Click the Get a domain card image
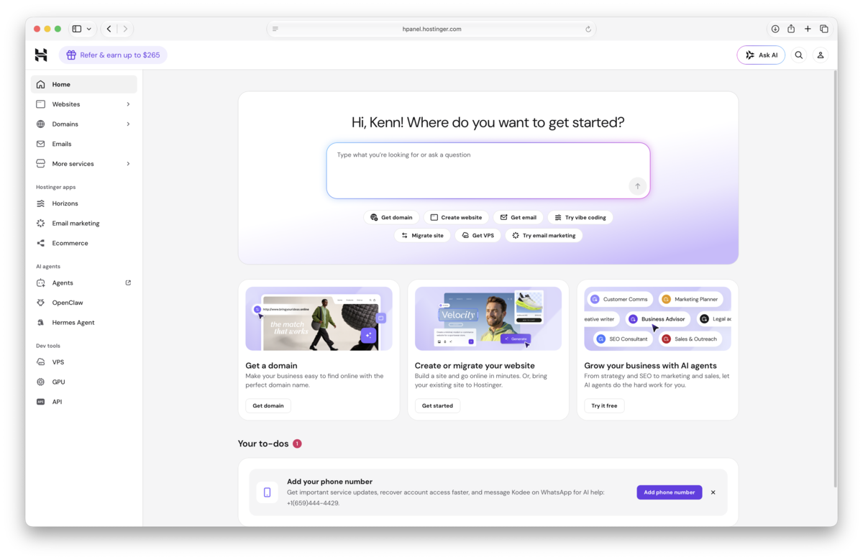Screen dimensions: 863x560 pyautogui.click(x=319, y=318)
